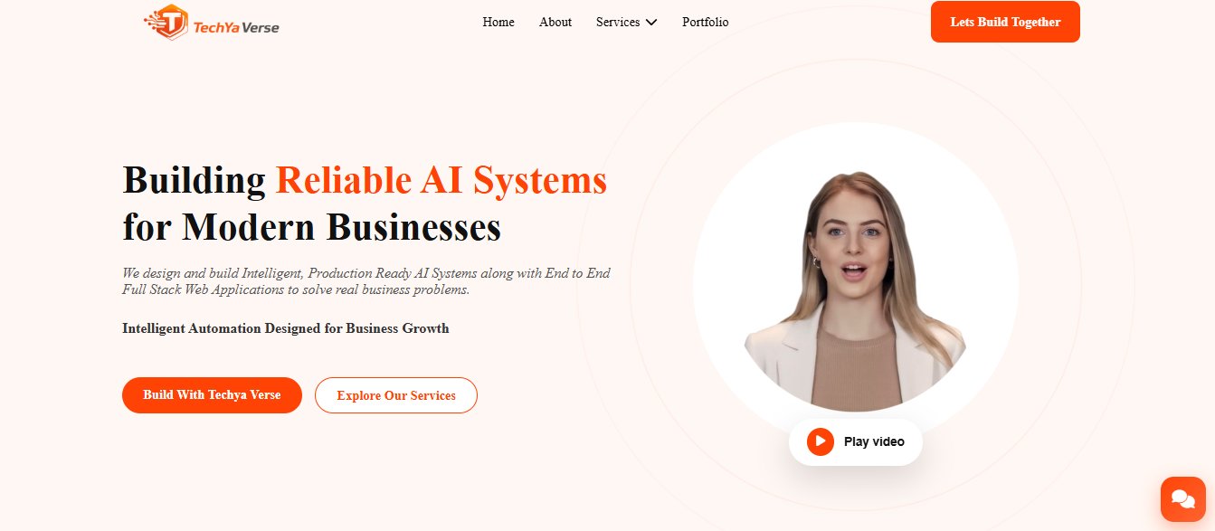Screen dimensions: 1215x531
Task: Click the Intelligent Automation Designed for Business Growth text
Action: click(286, 328)
